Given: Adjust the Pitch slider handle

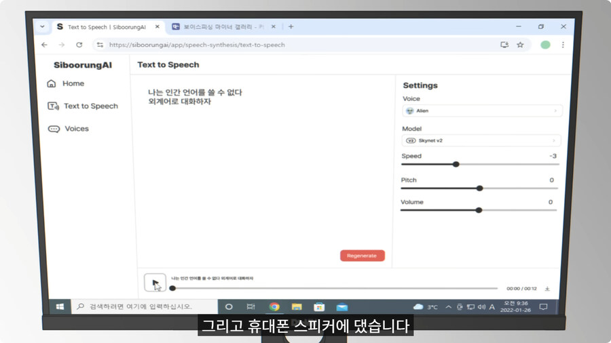Looking at the screenshot, I should tap(480, 188).
